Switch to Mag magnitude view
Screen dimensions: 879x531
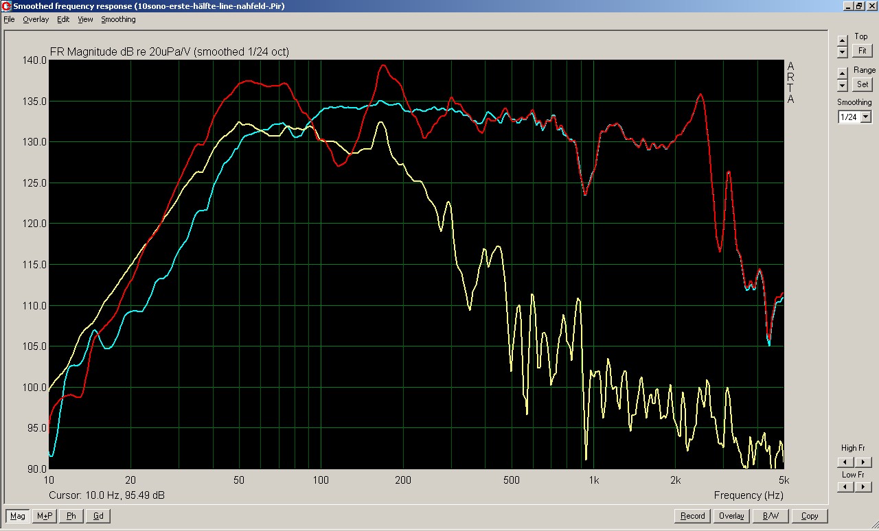pyautogui.click(x=18, y=516)
